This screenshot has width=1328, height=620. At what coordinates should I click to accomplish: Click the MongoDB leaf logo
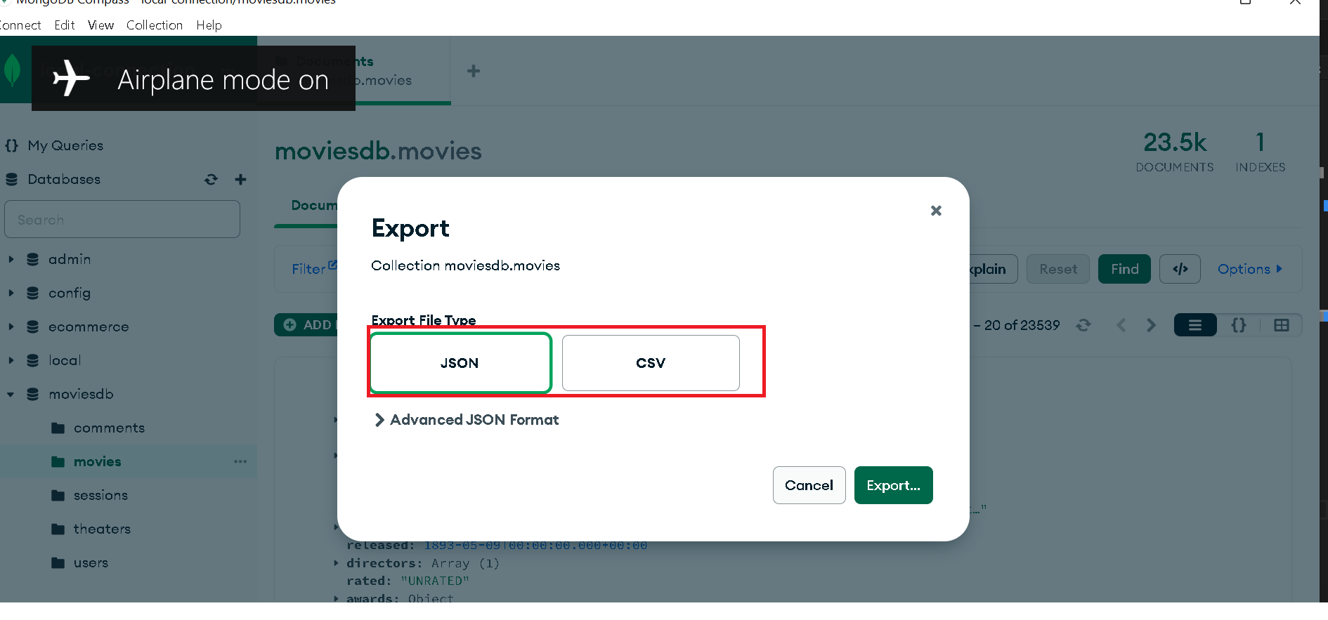(13, 70)
